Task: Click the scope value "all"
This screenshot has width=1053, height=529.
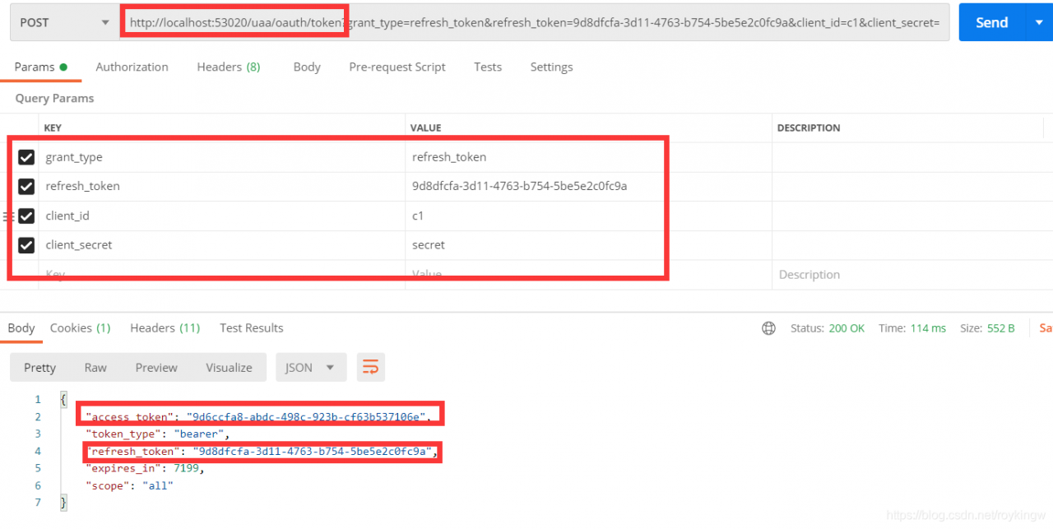Action: click(157, 485)
